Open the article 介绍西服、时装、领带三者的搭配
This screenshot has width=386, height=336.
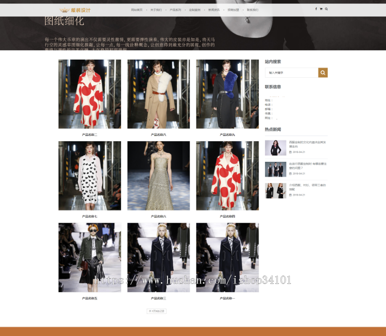pos(307,187)
